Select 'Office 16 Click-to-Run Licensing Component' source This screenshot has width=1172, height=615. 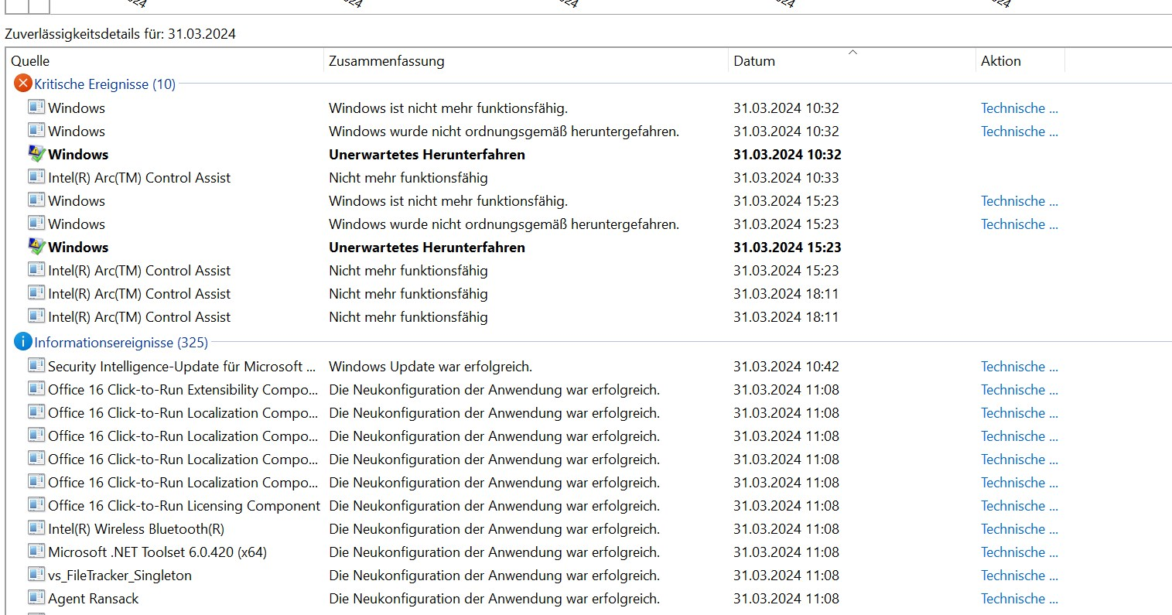point(184,506)
